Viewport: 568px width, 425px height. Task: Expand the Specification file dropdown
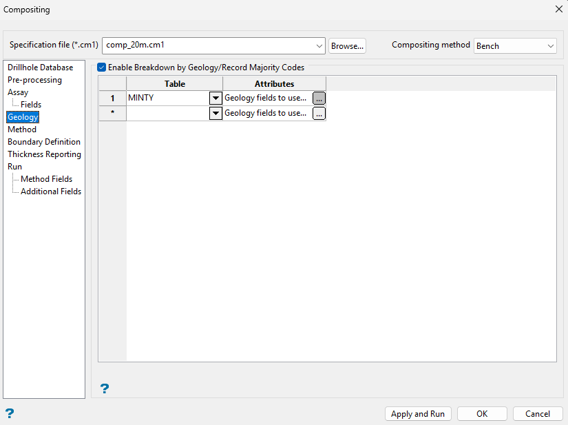(x=319, y=46)
